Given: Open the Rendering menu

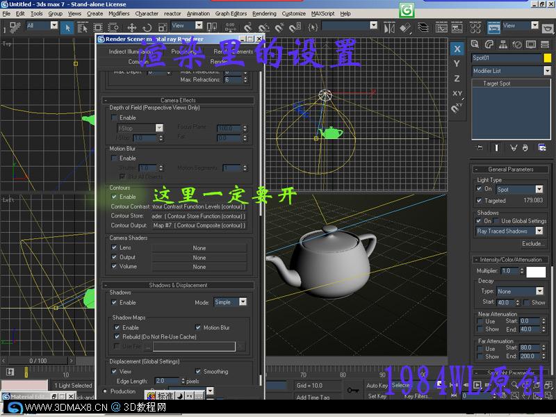Looking at the screenshot, I should [263, 13].
